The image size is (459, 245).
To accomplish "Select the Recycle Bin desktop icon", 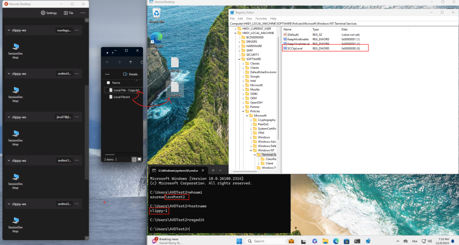I will pyautogui.click(x=156, y=16).
